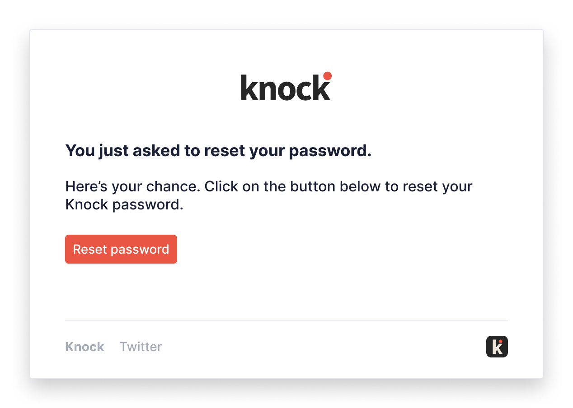Click the dark Knock badge icon in footer

tap(497, 347)
